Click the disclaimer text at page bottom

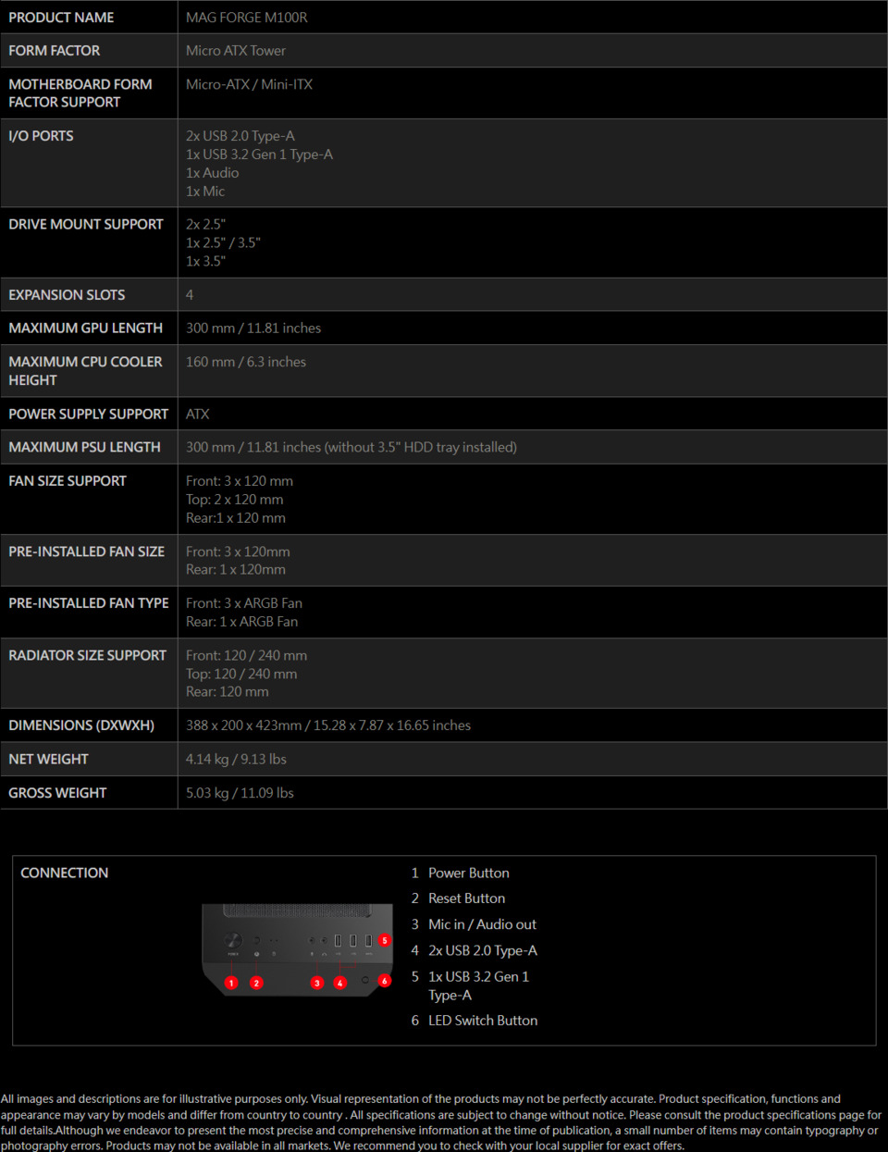pos(442,1121)
